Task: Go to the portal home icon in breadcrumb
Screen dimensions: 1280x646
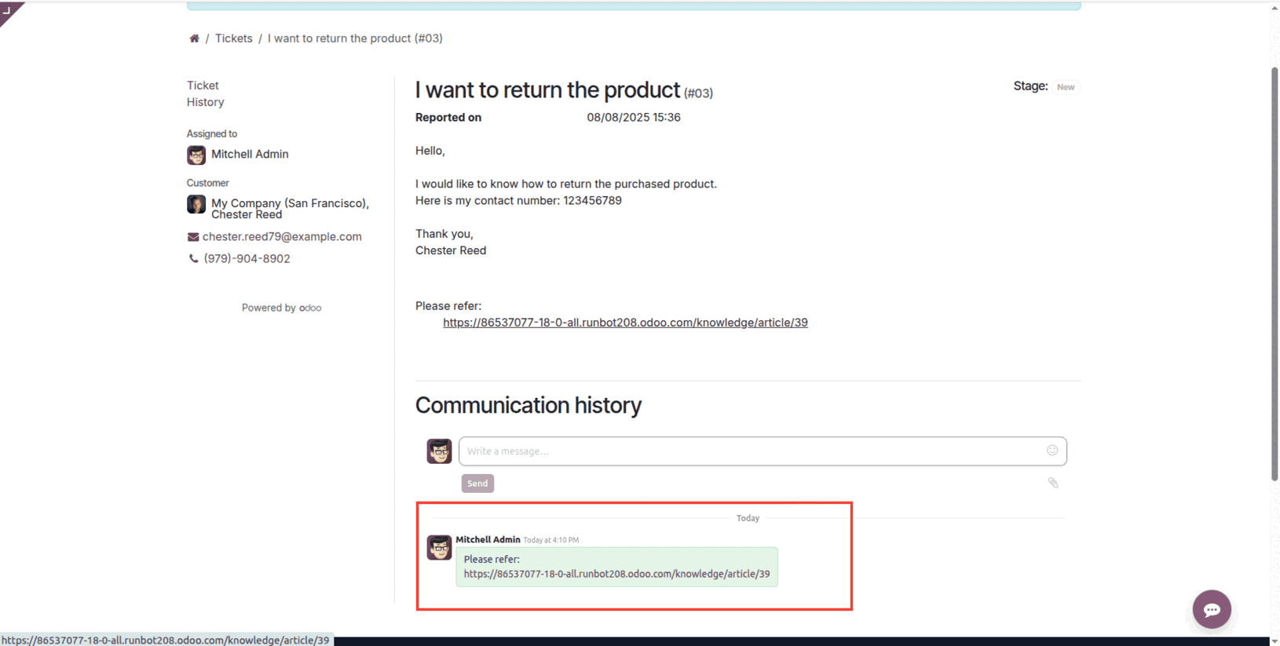Action: (x=194, y=38)
